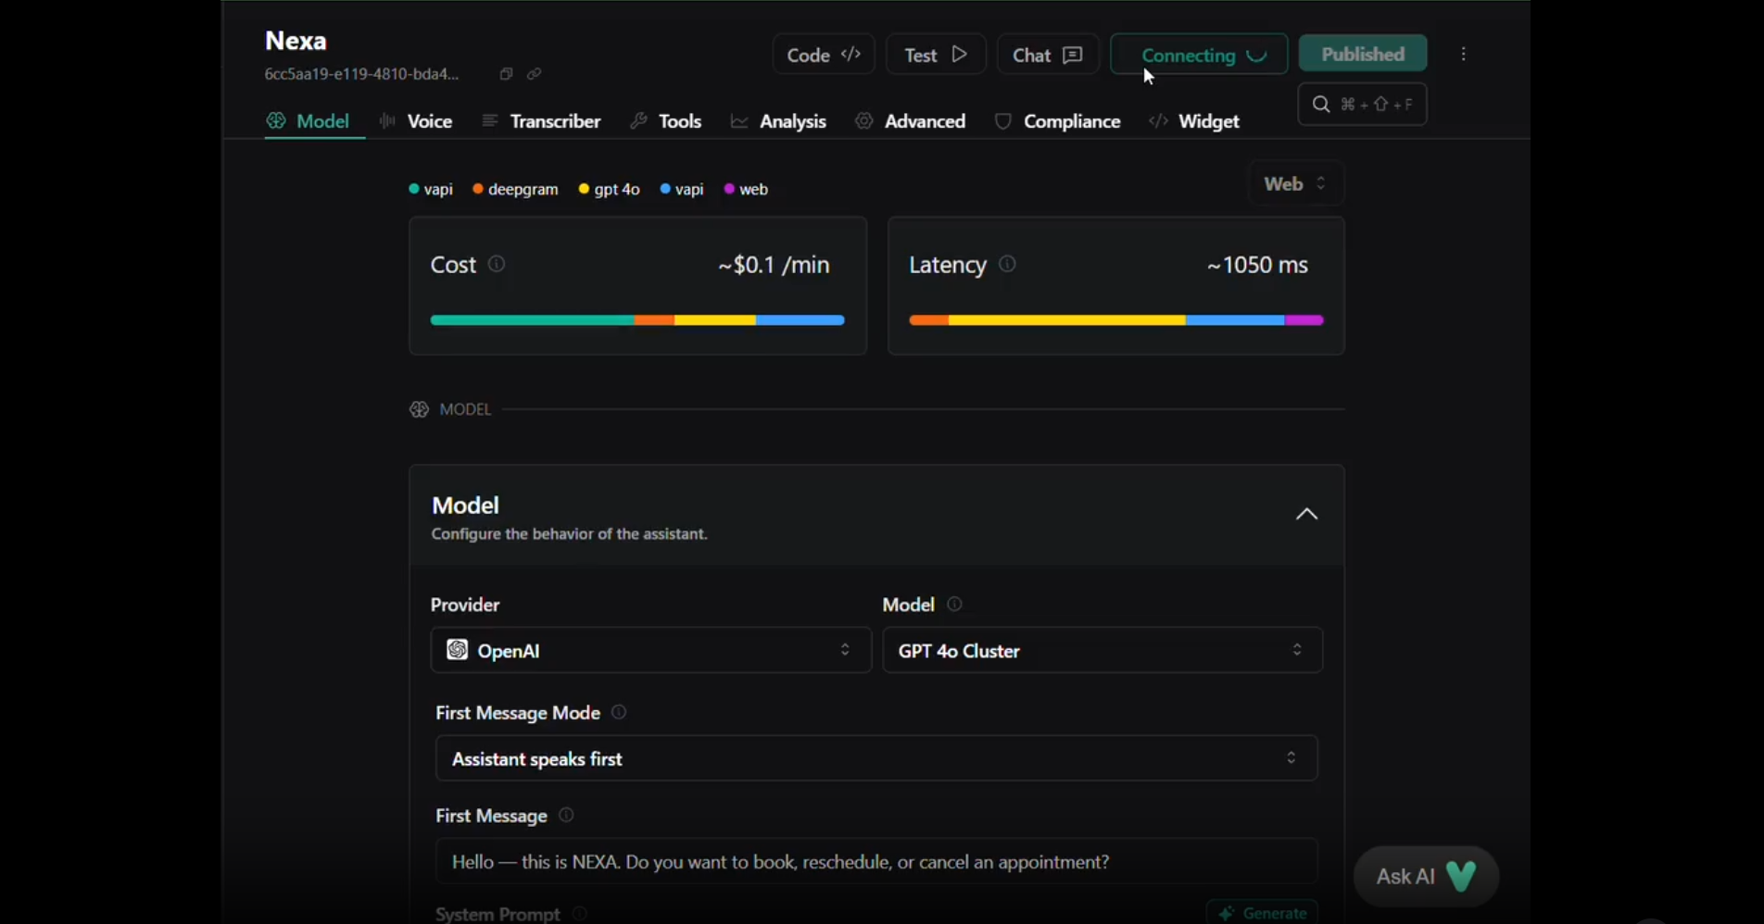The image size is (1764, 924).
Task: Open the Web selector dropdown
Action: pos(1295,184)
